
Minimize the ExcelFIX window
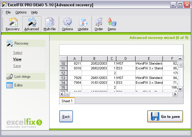tap(173, 5)
